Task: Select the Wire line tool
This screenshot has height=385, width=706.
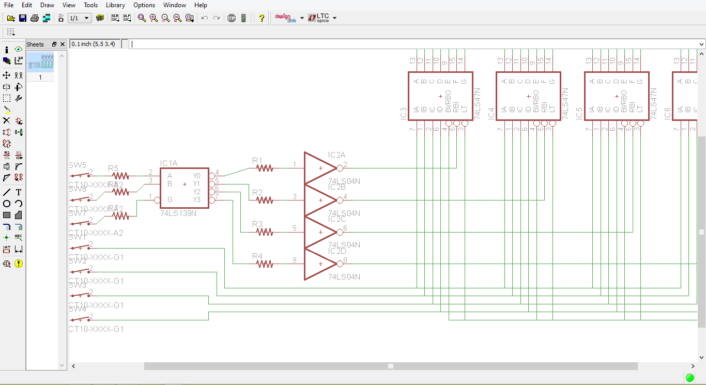Action: [7, 192]
